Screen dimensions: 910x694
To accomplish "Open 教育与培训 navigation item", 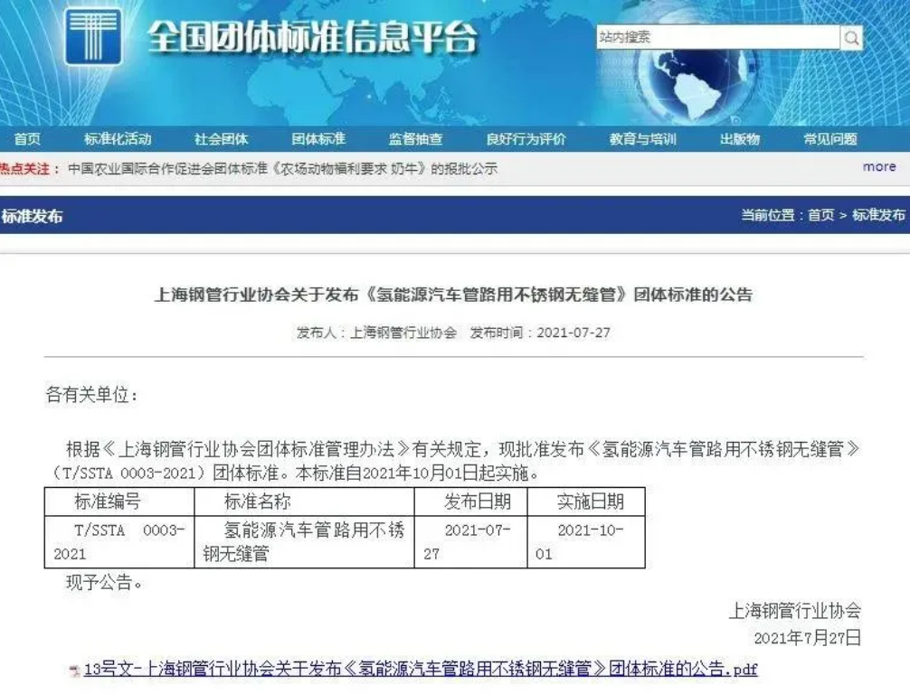I will click(x=642, y=139).
